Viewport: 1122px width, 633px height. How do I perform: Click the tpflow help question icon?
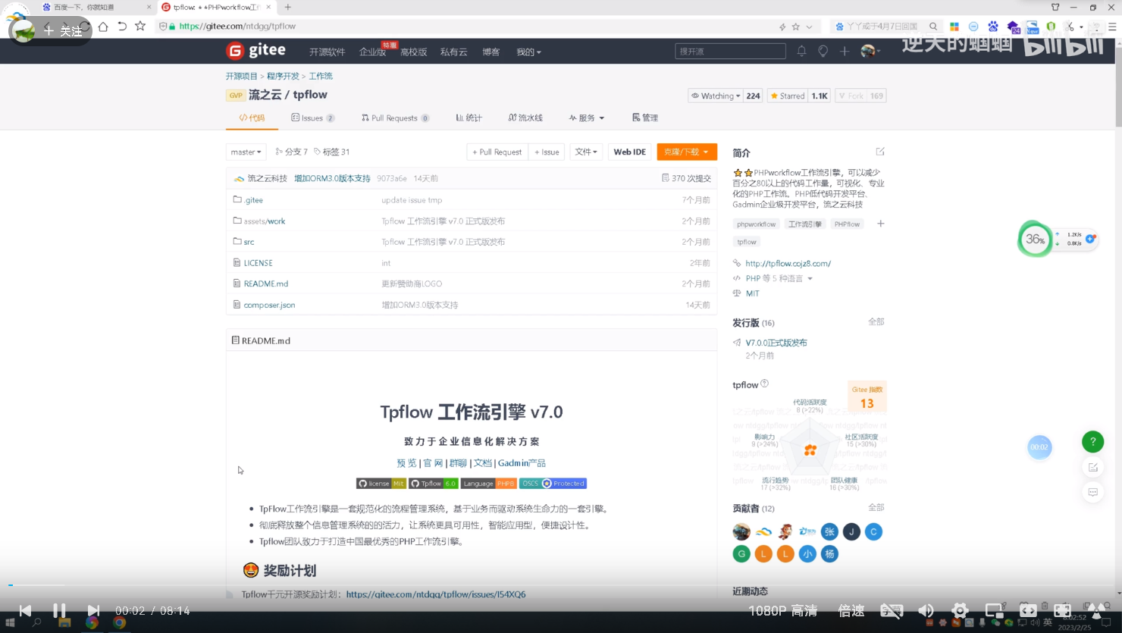coord(764,384)
